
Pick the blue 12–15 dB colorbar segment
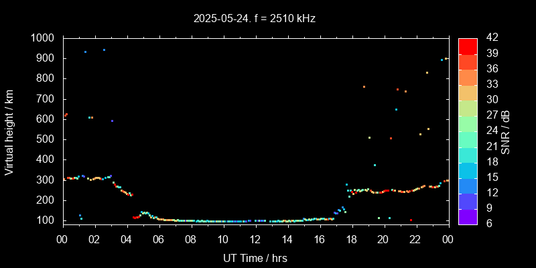(x=468, y=185)
